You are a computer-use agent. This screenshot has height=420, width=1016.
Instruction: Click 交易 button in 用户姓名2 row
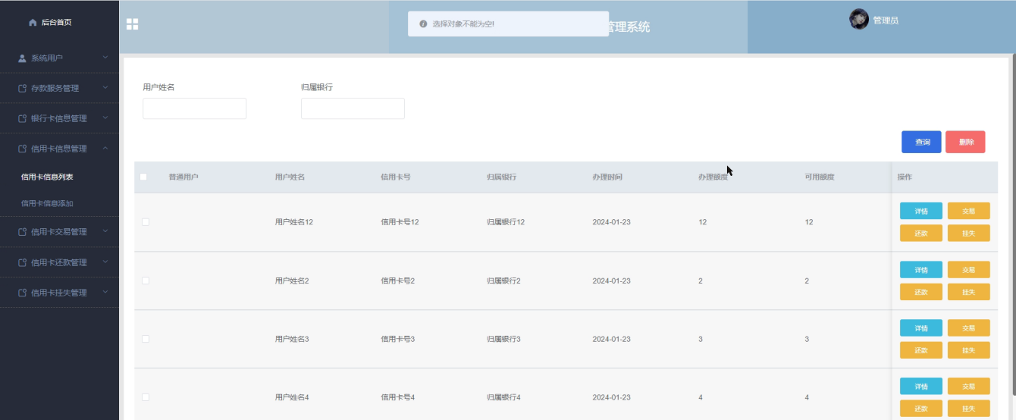click(x=969, y=269)
